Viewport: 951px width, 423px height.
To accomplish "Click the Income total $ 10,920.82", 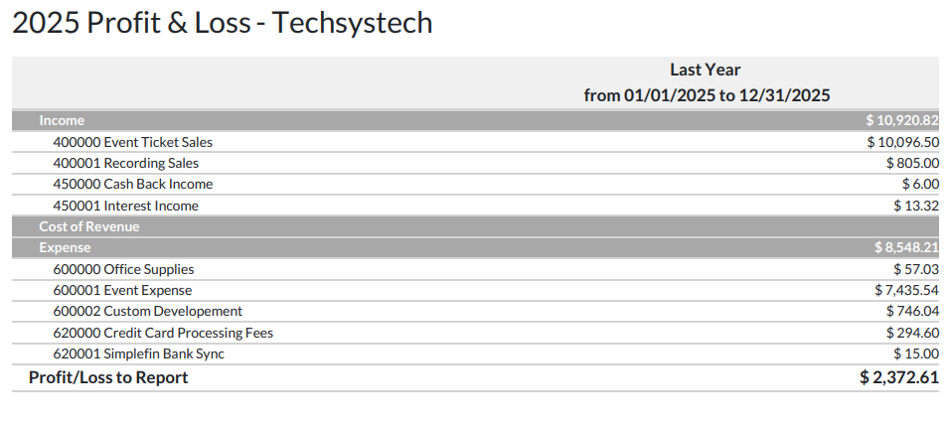I will tap(902, 120).
